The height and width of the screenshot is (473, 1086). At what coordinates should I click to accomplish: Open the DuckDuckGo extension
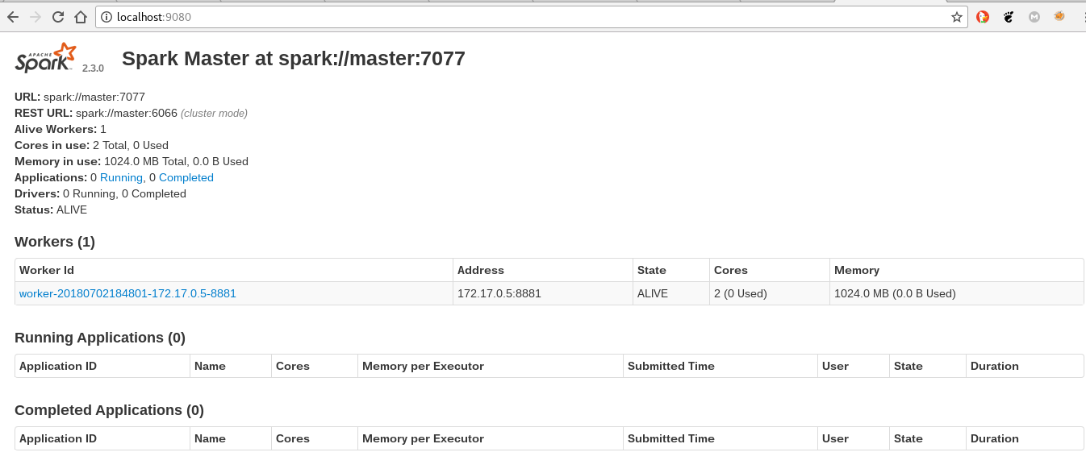coord(983,17)
